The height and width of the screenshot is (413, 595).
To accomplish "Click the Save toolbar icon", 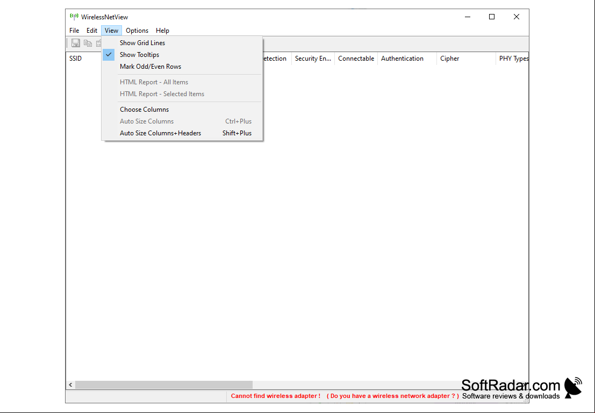I will point(75,43).
